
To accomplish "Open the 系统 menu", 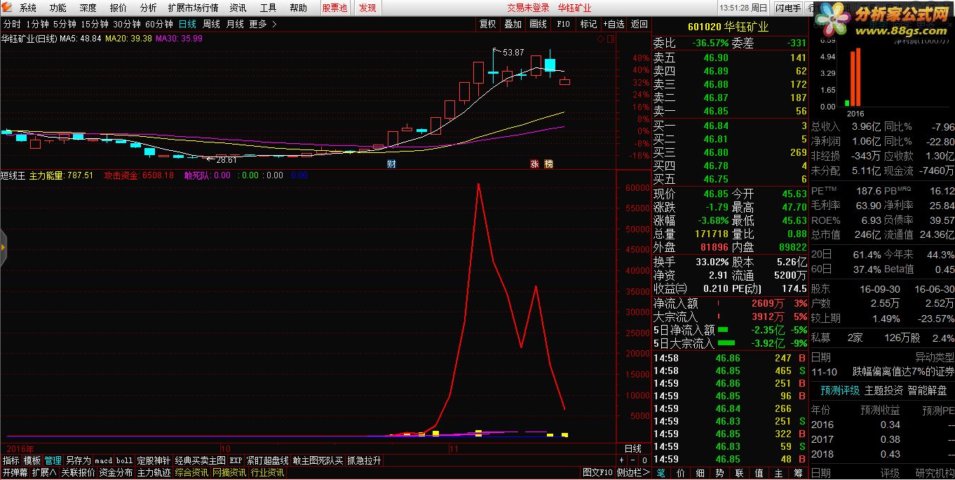I will [x=28, y=8].
